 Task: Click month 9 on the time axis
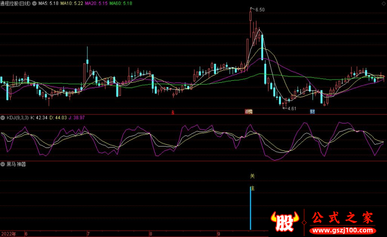point(219,234)
